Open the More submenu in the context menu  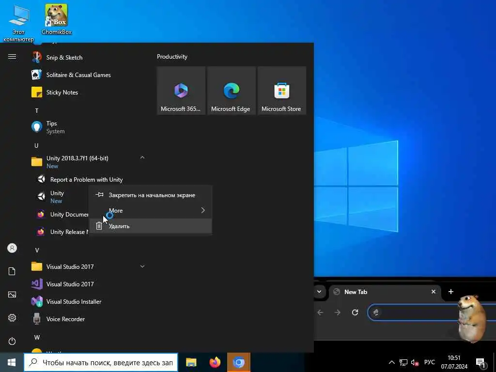(150, 210)
